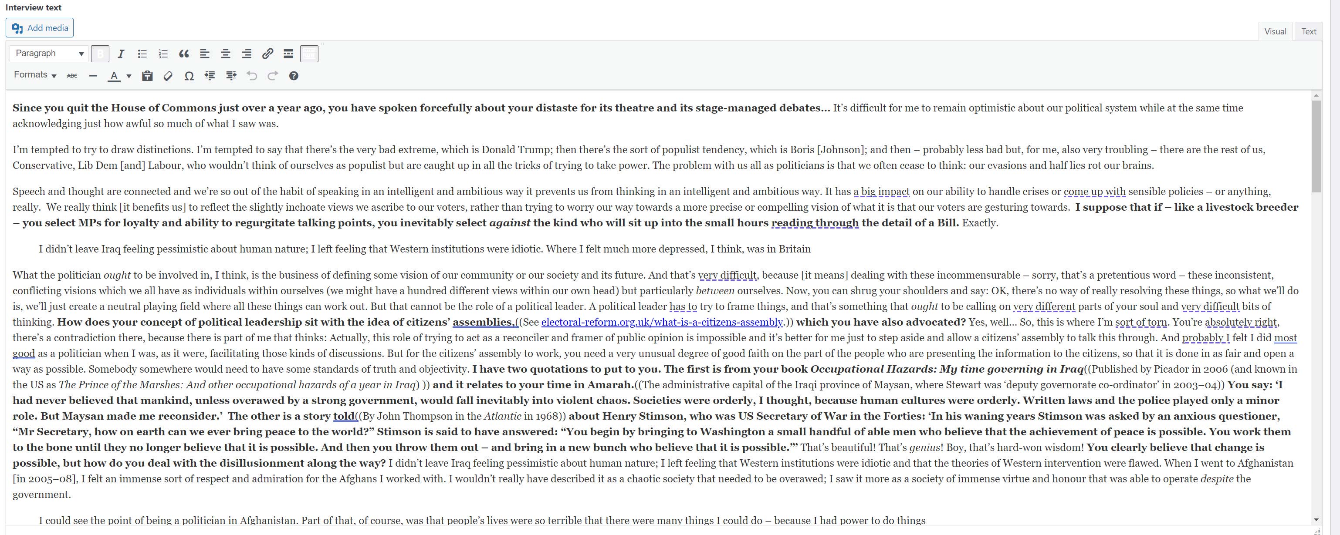
Task: Insert a Read More tag
Action: pos(288,54)
